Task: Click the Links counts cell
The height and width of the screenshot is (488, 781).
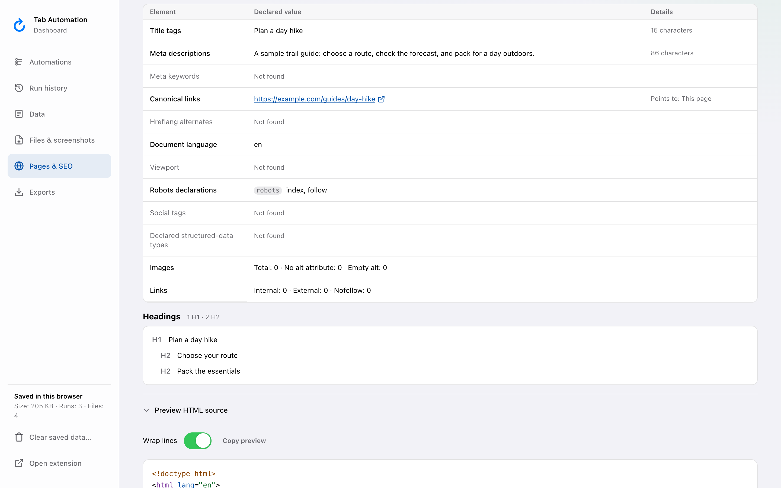Action: pos(312,290)
